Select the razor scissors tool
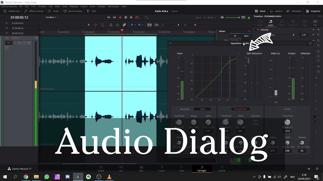This screenshot has height=181, width=323. point(111,25)
